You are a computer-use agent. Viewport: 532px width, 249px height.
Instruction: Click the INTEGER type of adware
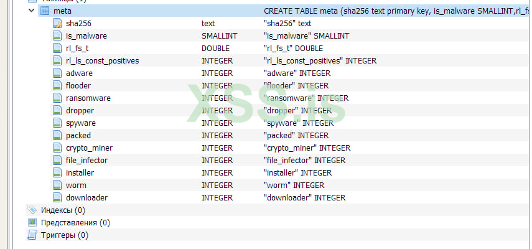pos(217,73)
